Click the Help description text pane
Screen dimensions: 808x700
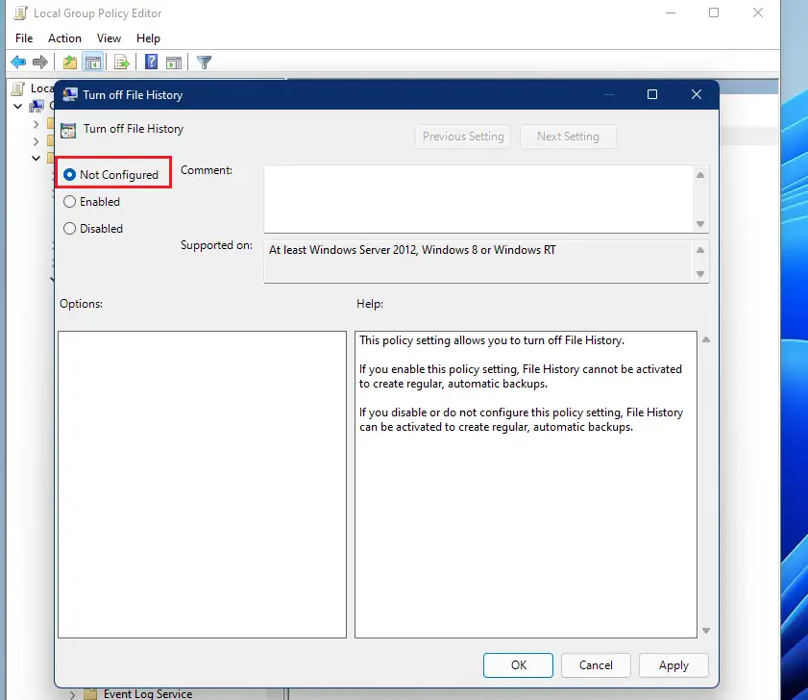click(526, 485)
